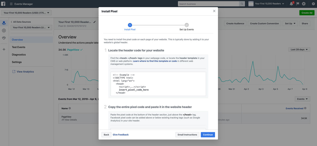Viewport: 317px width, 146px height.
Task: Open View Analytics link
Action: point(25,72)
